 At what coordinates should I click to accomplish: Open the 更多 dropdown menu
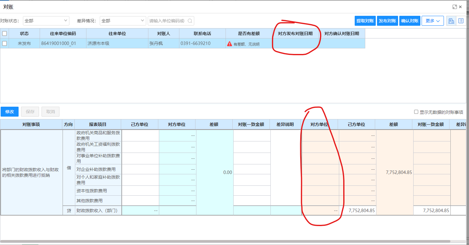point(433,21)
